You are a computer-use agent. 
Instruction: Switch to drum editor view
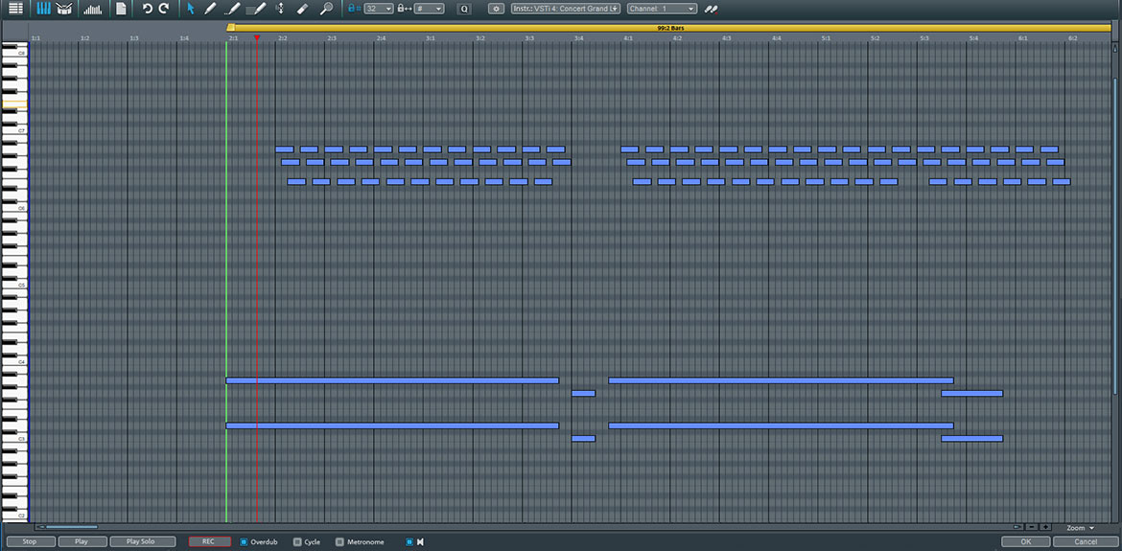[64, 9]
